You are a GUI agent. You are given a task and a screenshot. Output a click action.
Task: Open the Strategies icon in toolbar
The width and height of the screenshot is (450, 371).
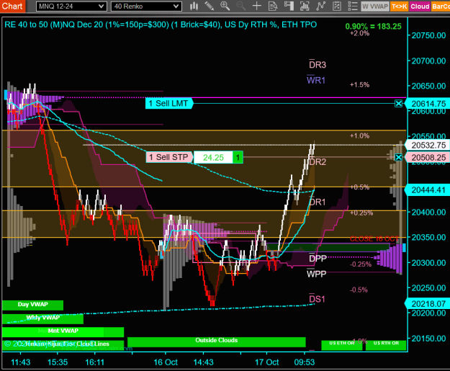pyautogui.click(x=336, y=6)
